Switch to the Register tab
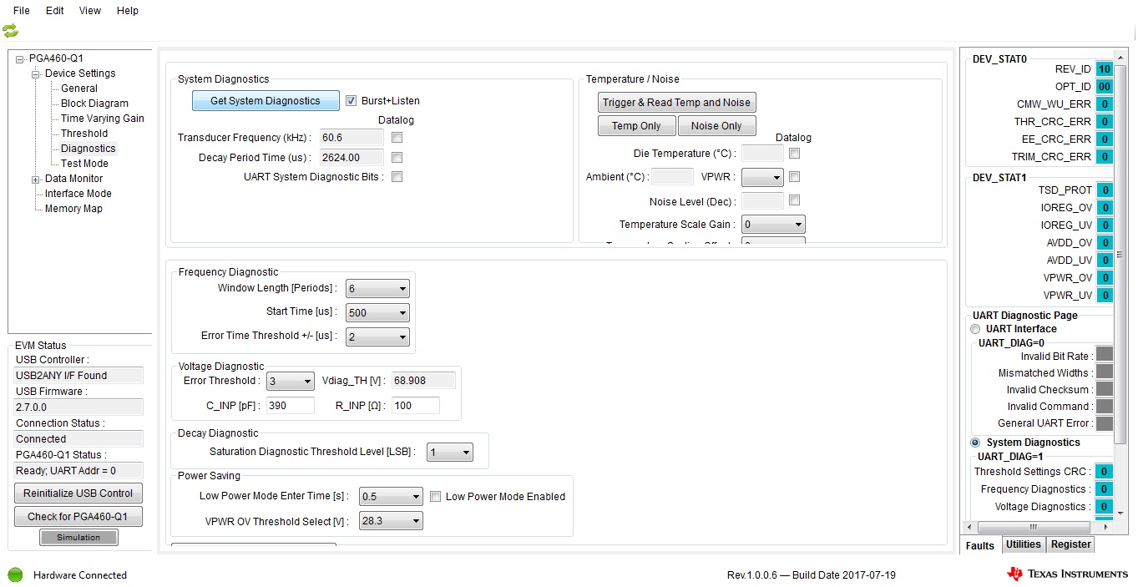 1071,544
